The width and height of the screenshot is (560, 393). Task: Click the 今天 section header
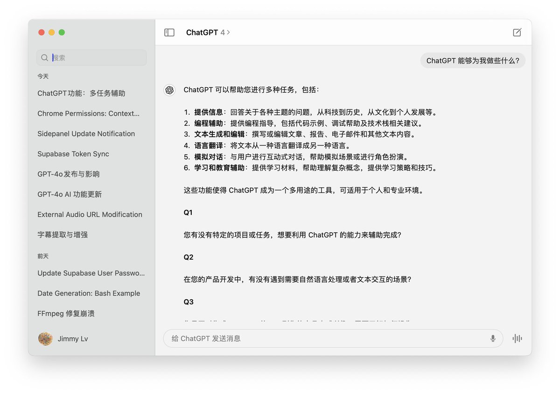point(43,76)
